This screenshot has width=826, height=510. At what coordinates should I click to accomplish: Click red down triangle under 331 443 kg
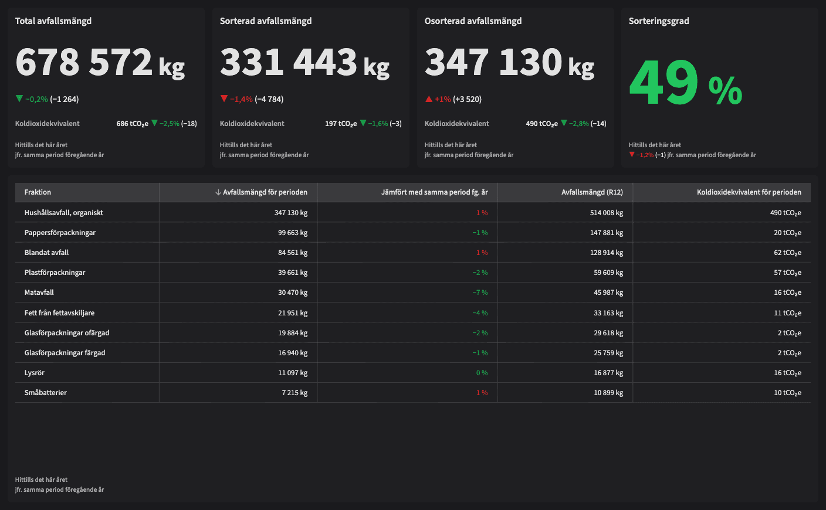click(224, 99)
